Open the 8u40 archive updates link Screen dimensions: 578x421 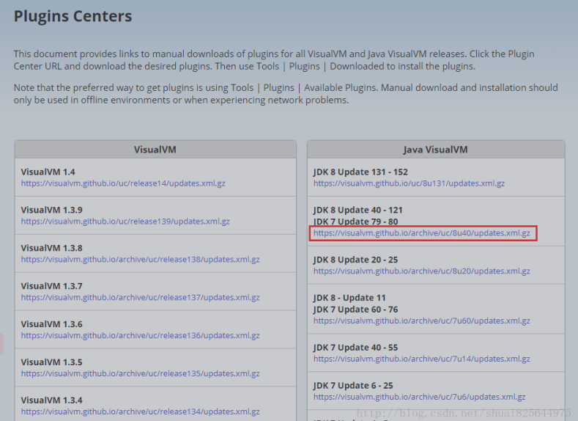(x=422, y=233)
